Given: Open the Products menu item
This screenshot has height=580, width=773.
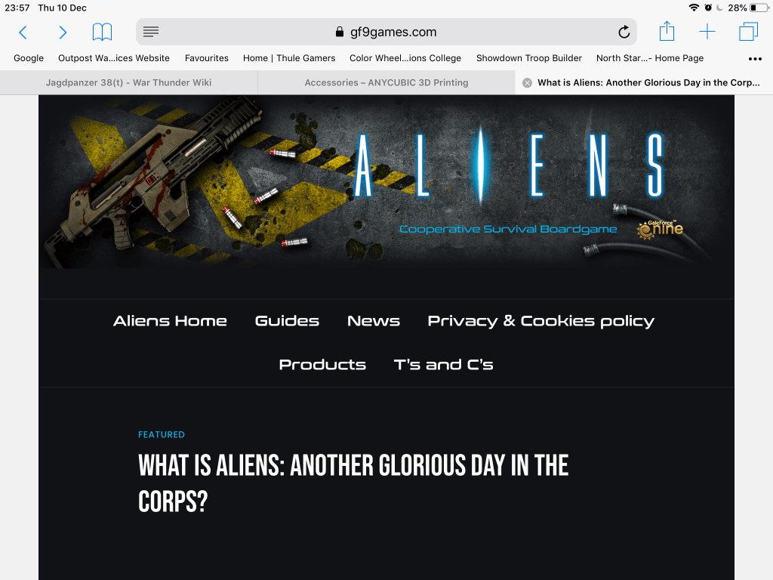Looking at the screenshot, I should 322,365.
